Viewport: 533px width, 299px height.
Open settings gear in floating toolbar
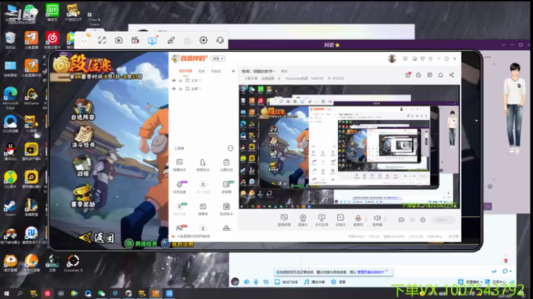point(203,41)
